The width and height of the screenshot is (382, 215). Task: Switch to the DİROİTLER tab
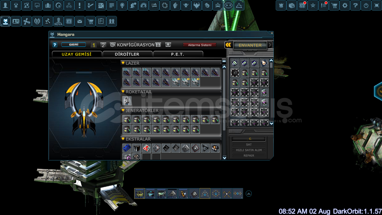point(127,54)
